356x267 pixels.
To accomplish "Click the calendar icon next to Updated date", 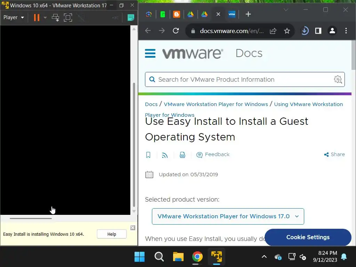I will pos(149,175).
